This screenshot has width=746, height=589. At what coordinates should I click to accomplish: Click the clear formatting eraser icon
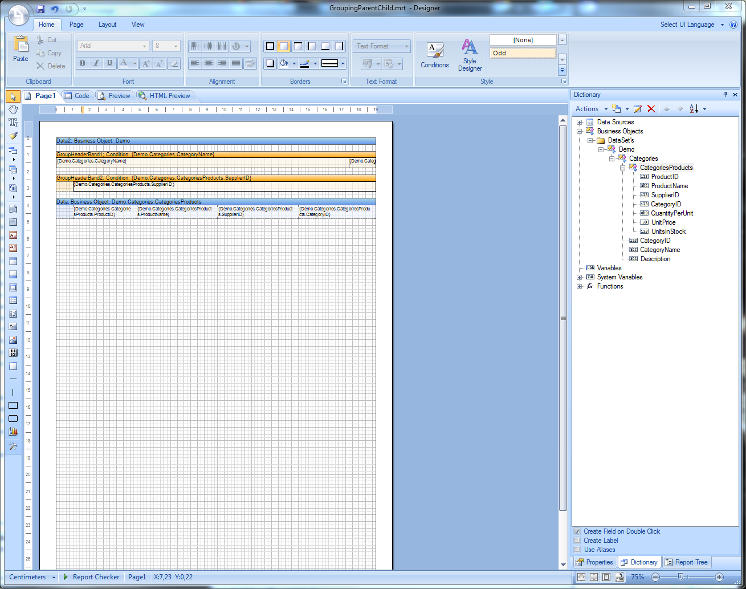tap(174, 63)
